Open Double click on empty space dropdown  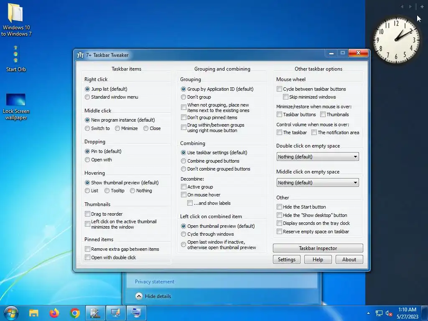[x=318, y=157]
